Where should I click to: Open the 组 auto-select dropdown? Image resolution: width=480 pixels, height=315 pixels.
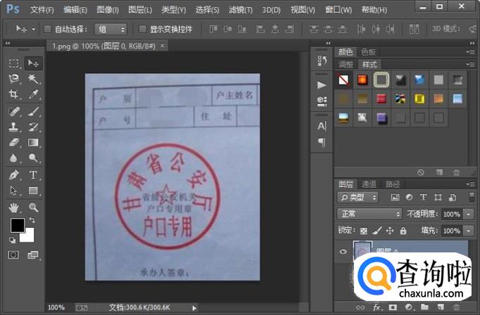coord(110,30)
